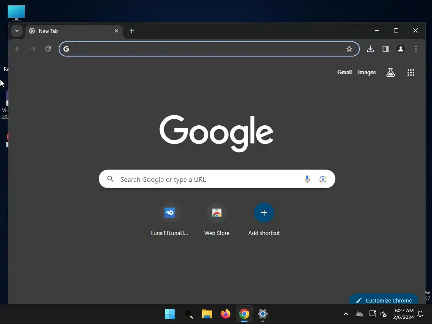Image resolution: width=432 pixels, height=324 pixels.
Task: Click the magnifier icon in search box
Action: (110, 179)
